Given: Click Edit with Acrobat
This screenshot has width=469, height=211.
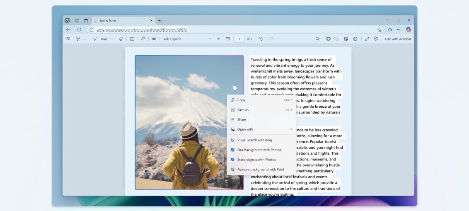Looking at the screenshot, I should click(x=398, y=39).
